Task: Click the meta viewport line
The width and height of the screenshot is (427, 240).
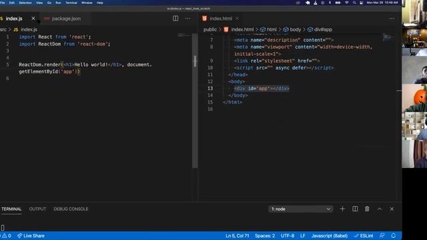Action: [x=303, y=51]
